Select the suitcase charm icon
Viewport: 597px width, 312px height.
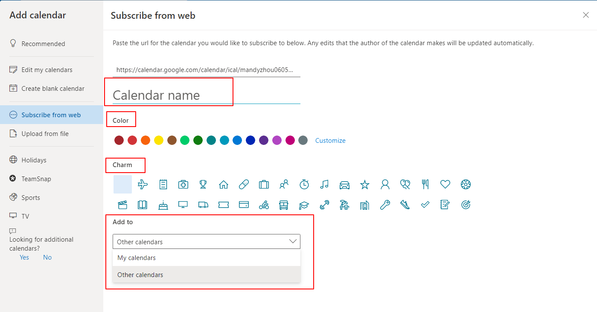(x=264, y=185)
